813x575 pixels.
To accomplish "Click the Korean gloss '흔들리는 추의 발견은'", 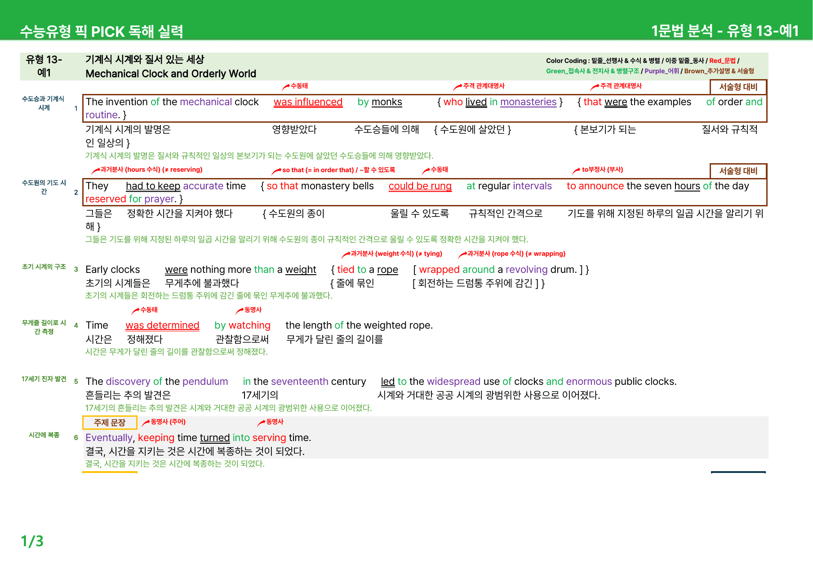I will point(128,395).
